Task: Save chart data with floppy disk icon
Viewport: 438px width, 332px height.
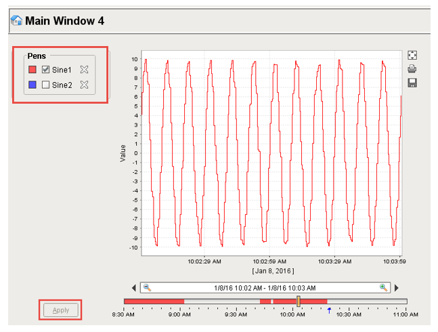Action: [412, 83]
